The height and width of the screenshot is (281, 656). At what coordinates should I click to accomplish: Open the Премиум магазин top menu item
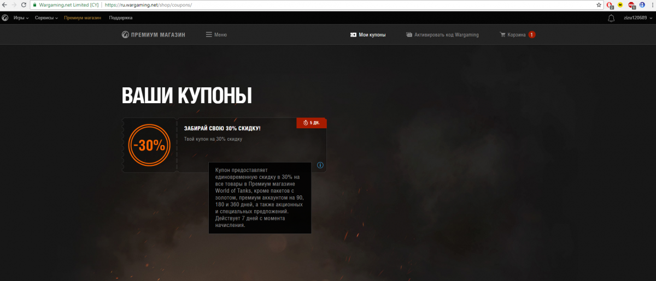coord(83,18)
